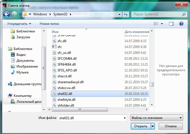Viewport: 190px width, 134px height.
Task: Click the refresh button next to address bar
Action: pos(126,14)
